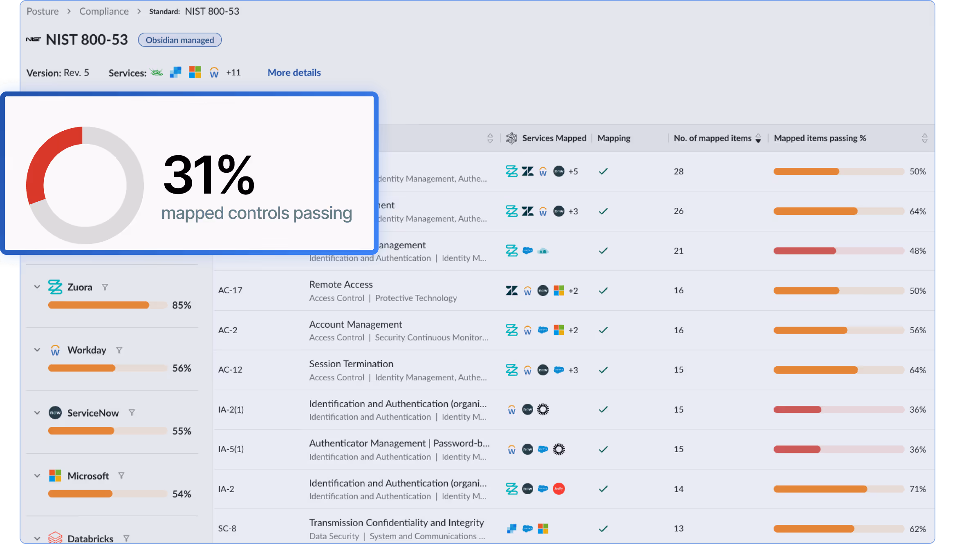The width and height of the screenshot is (955, 544).
Task: Open the Account Management control
Action: click(355, 324)
